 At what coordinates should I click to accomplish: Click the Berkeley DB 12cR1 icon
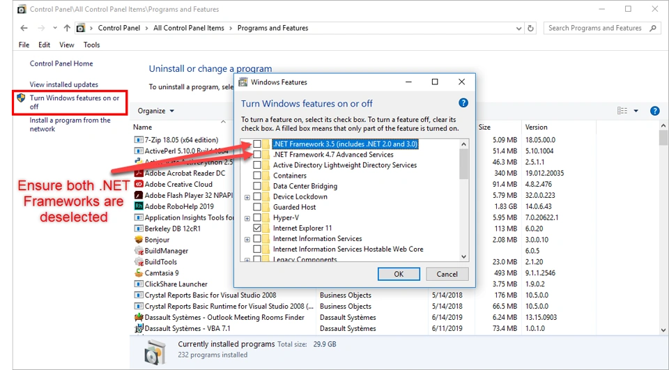138,229
